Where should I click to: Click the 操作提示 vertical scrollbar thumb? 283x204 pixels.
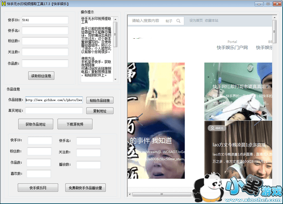coord(116,34)
